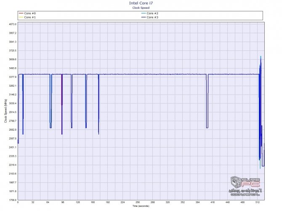Click the 4073.0 y-axis value
The image size is (282, 211).
(x=13, y=24)
